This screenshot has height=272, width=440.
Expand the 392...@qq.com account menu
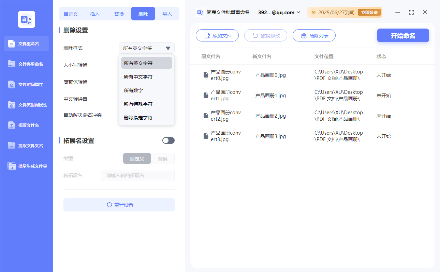tap(280, 12)
